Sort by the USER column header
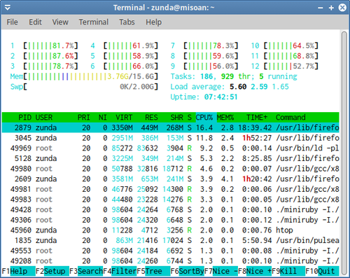Image resolution: width=350 pixels, height=278 pixels. click(44, 118)
